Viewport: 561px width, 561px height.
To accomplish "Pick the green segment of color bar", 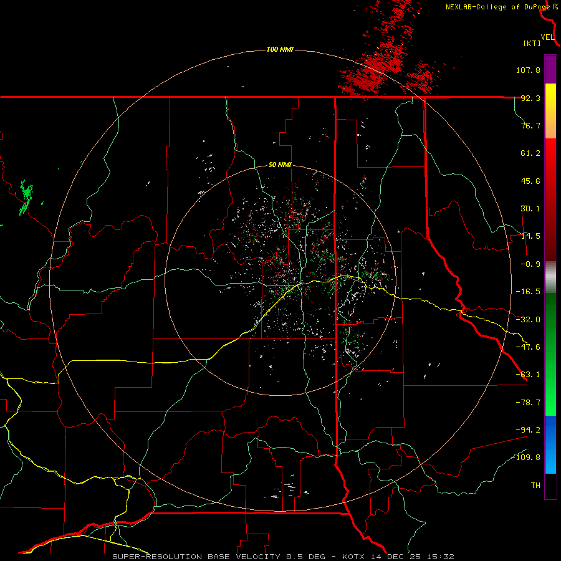I will [x=550, y=354].
